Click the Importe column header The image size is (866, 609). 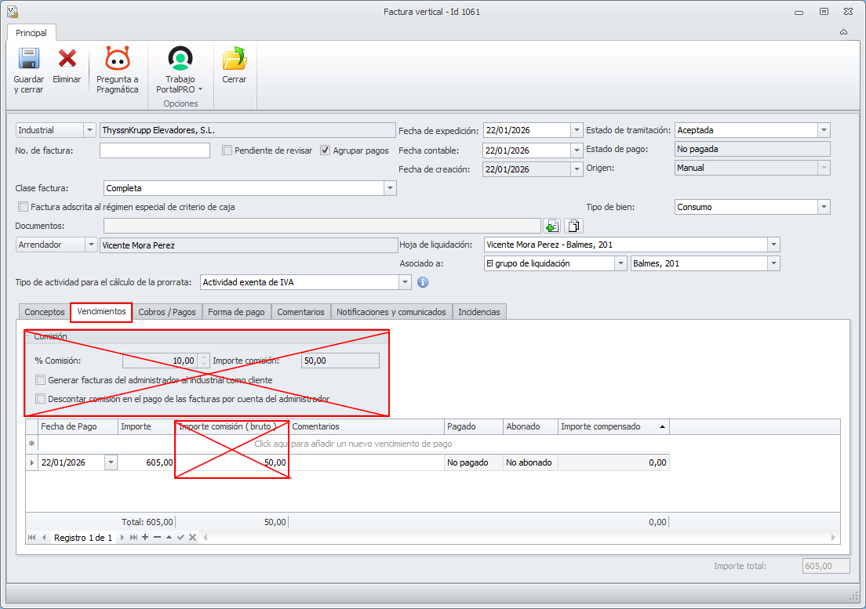click(147, 427)
